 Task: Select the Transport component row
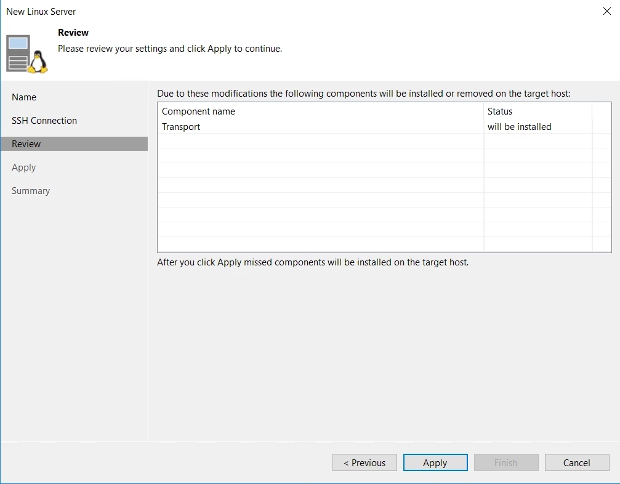[x=181, y=127]
